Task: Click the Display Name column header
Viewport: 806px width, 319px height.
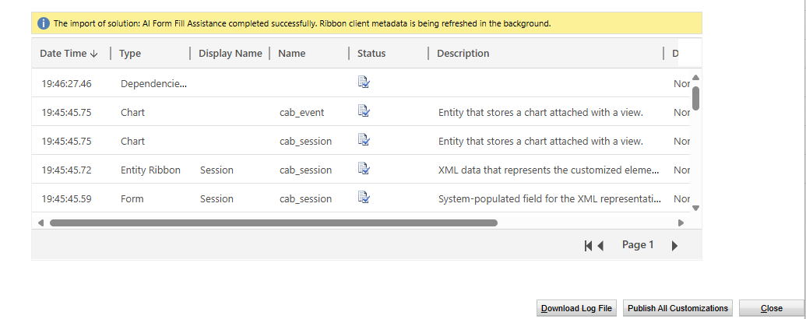Action: tap(231, 54)
